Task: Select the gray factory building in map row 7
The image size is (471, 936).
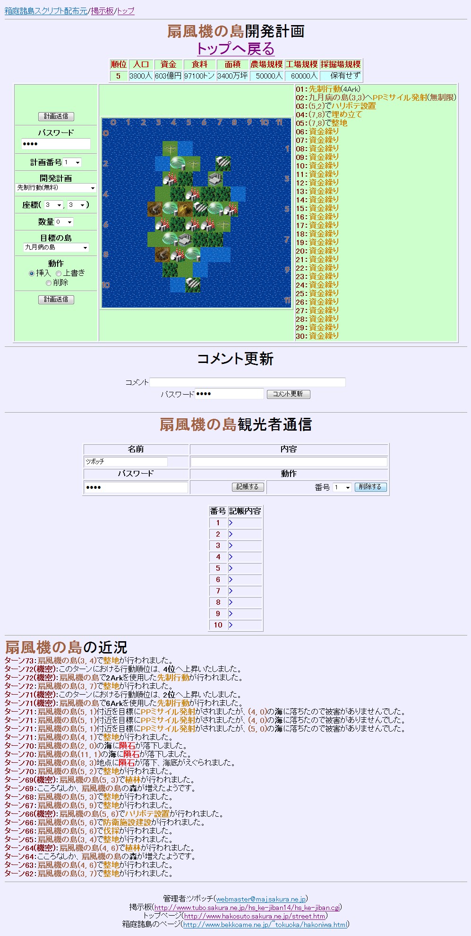Action: pyautogui.click(x=185, y=239)
